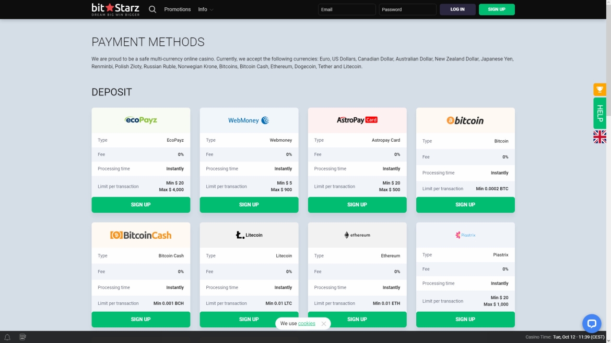
Task: Click the notification bell icon
Action: 7,337
